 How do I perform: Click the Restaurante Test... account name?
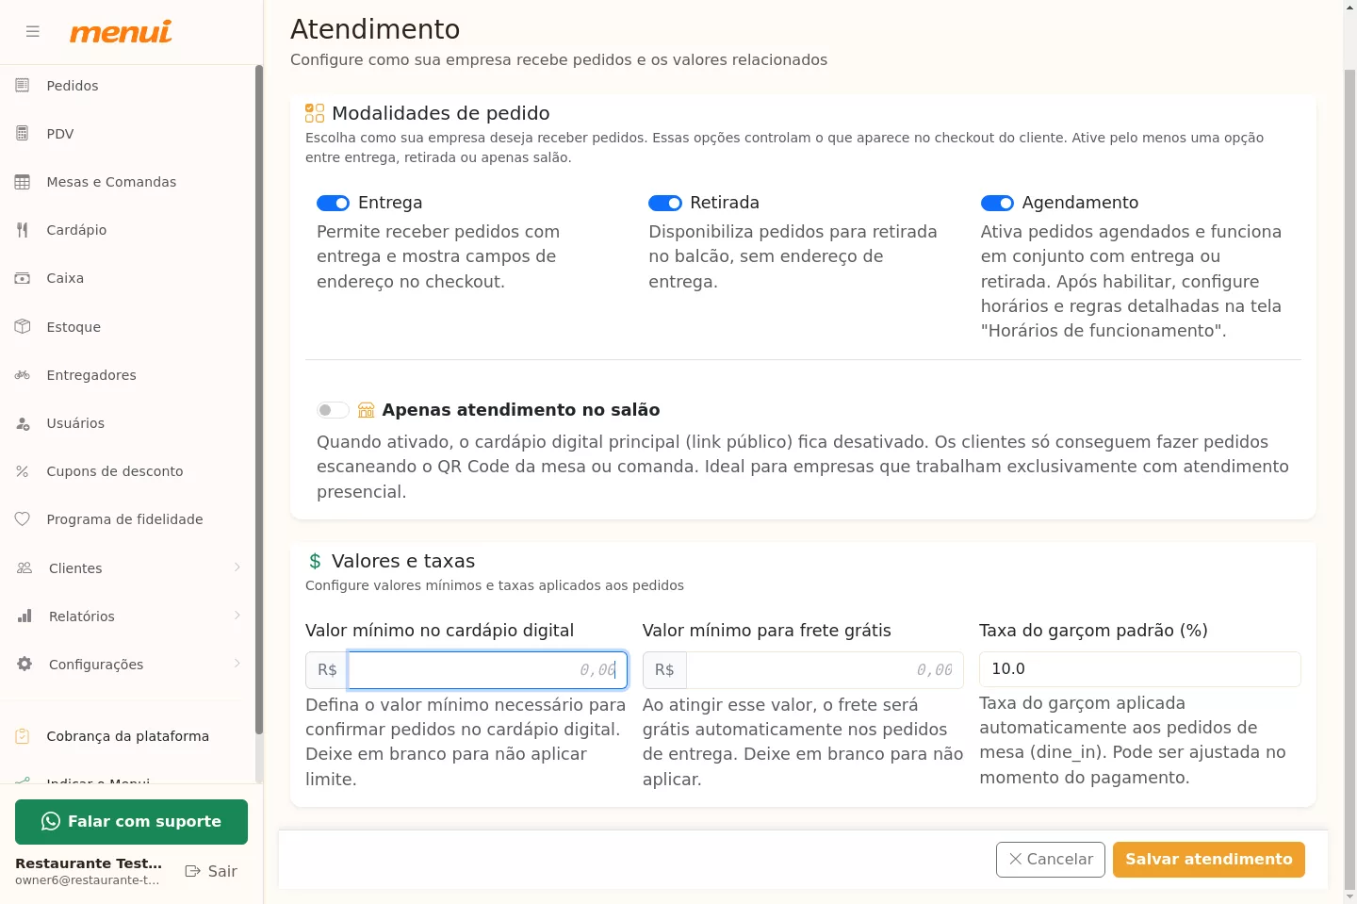[89, 863]
